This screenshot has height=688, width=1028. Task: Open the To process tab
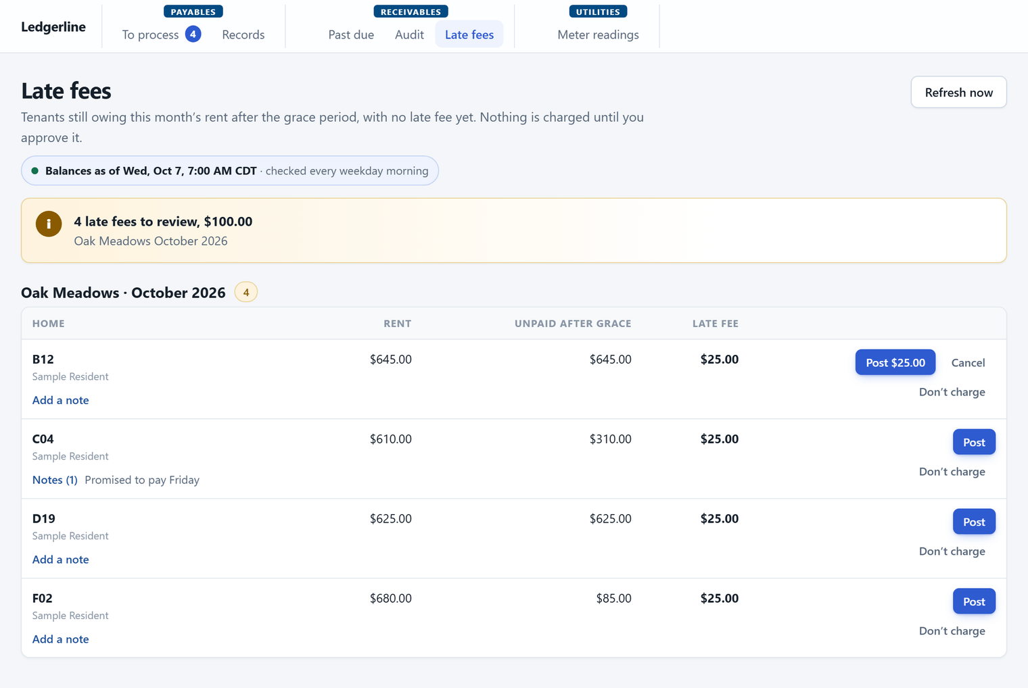click(x=161, y=34)
